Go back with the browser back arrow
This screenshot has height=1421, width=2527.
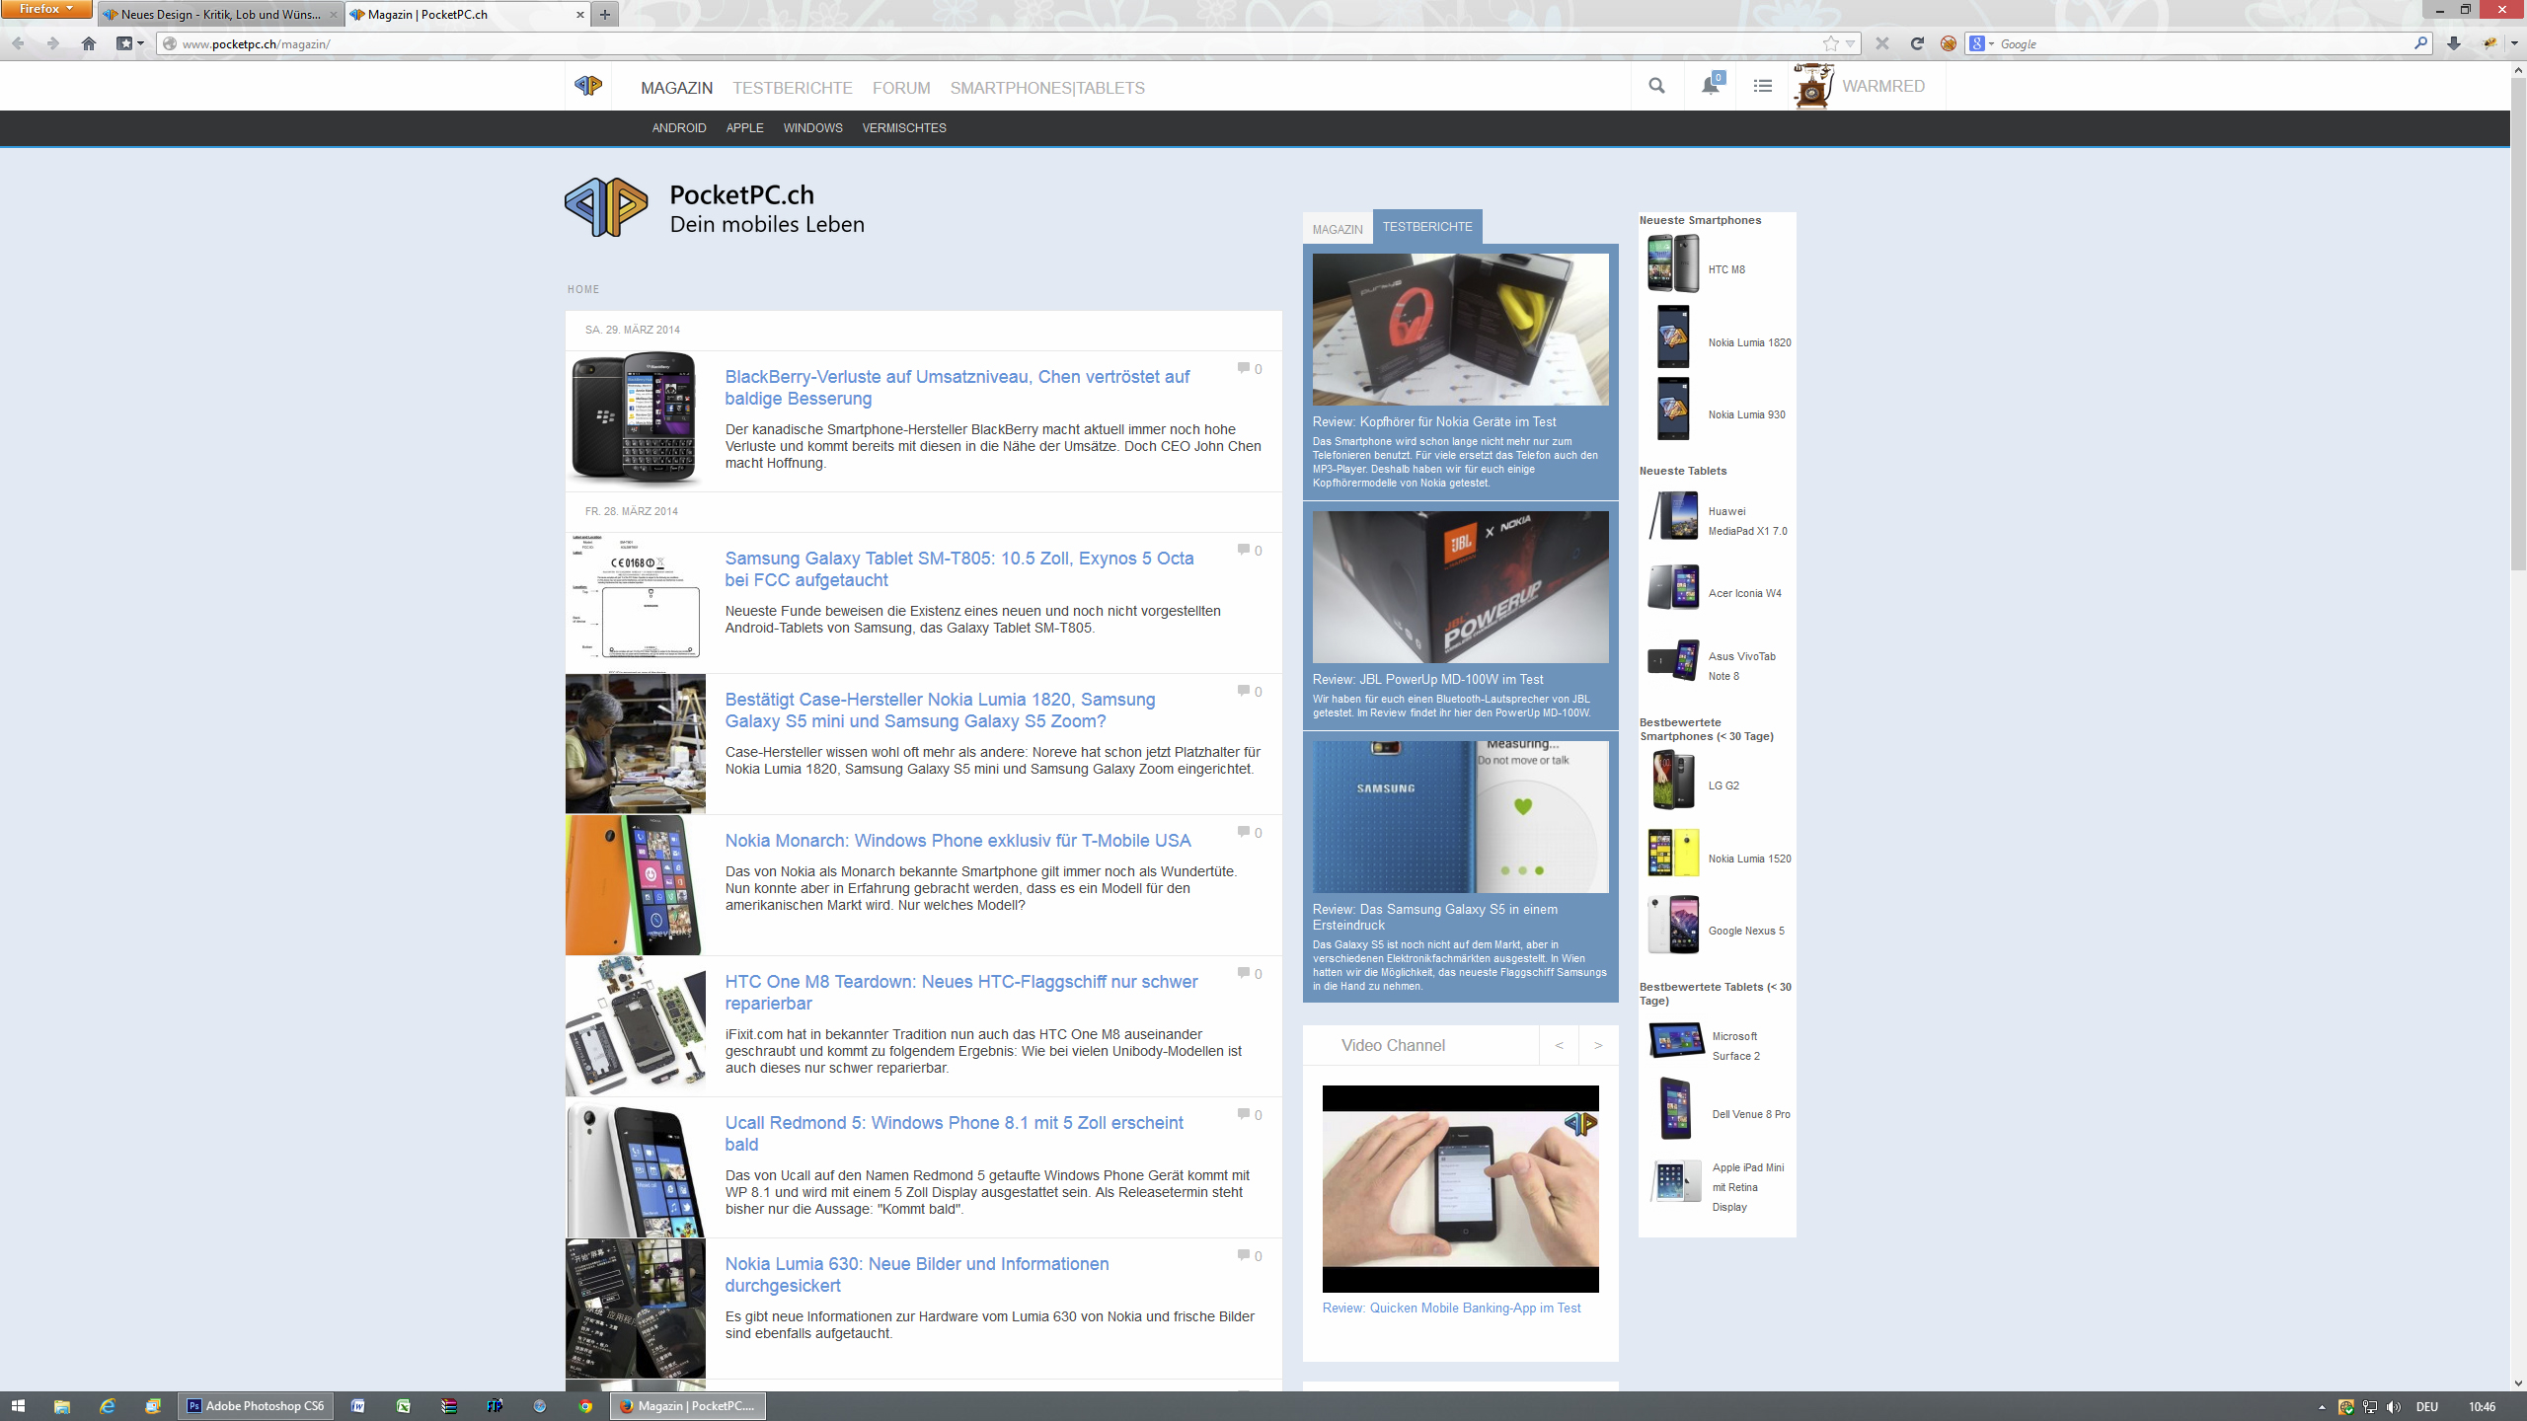19,43
